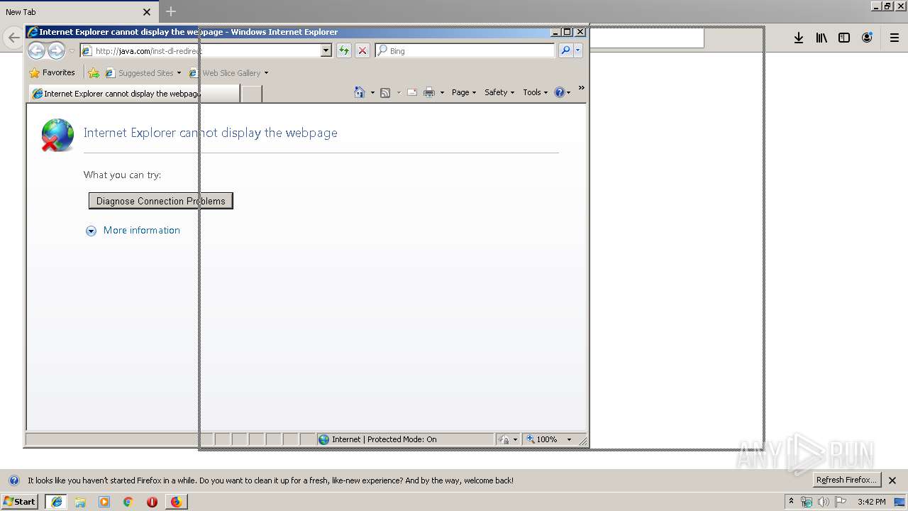Viewport: 908px width, 511px height.
Task: Click Diagnose Connection Problems button
Action: (x=161, y=201)
